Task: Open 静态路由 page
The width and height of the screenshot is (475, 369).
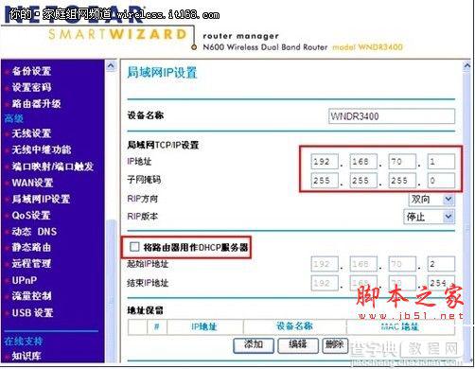Action: point(31,248)
